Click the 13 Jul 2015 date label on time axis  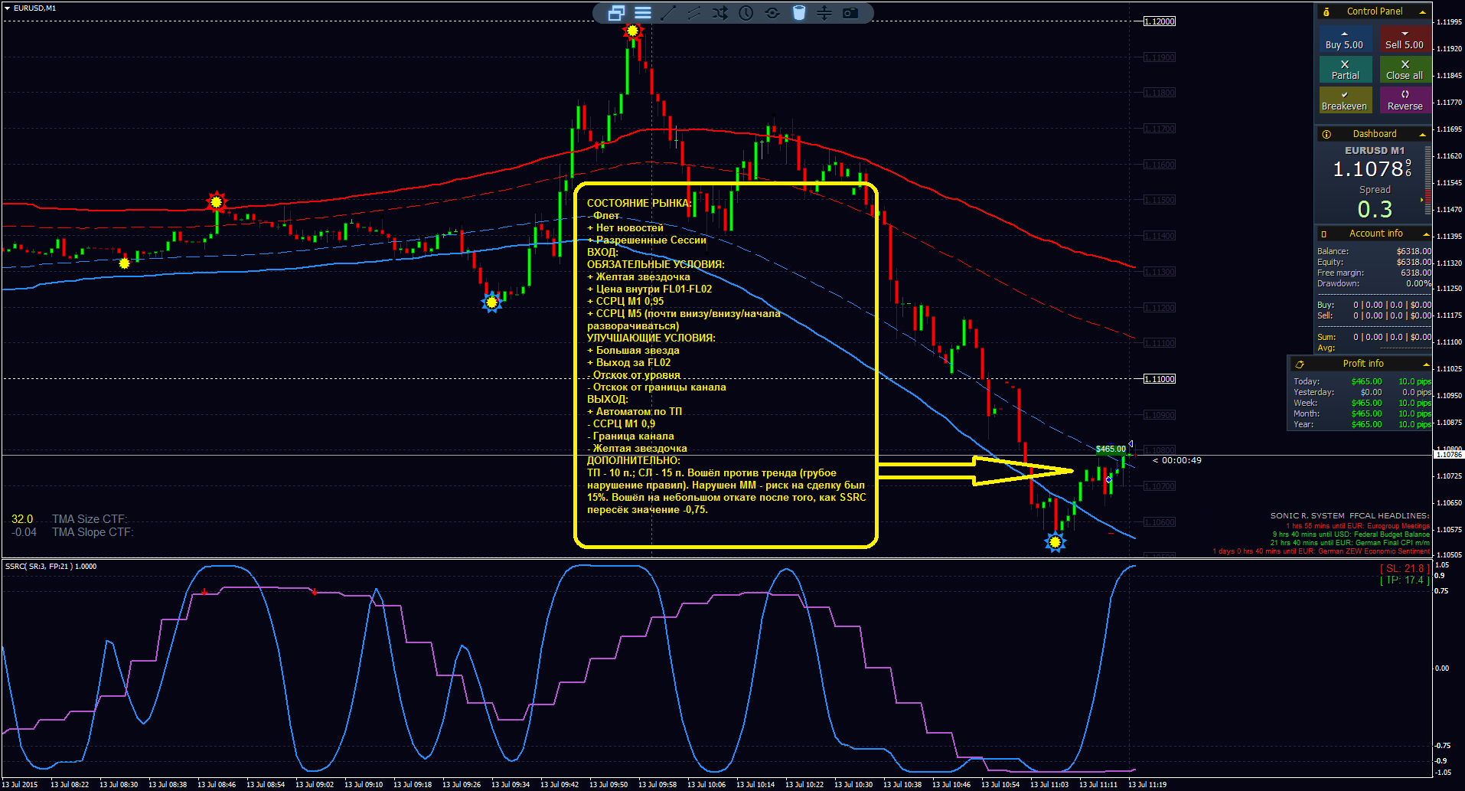coord(20,784)
